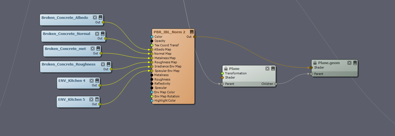395x136 pixels.
Task: Toggle the collapse icon on Broken_Concrete_met
Action: tap(98, 49)
